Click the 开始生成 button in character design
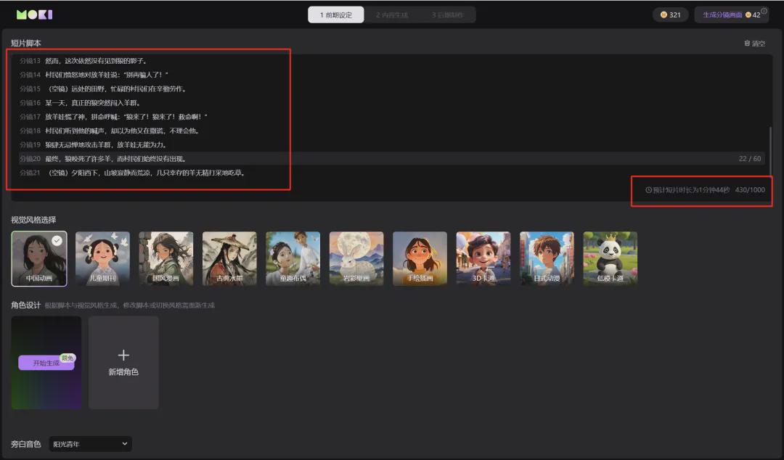This screenshot has width=784, height=460. pos(46,363)
